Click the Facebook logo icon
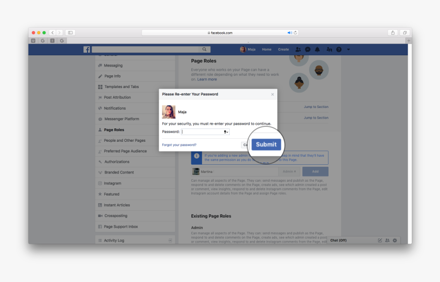440x282 pixels. [x=86, y=49]
